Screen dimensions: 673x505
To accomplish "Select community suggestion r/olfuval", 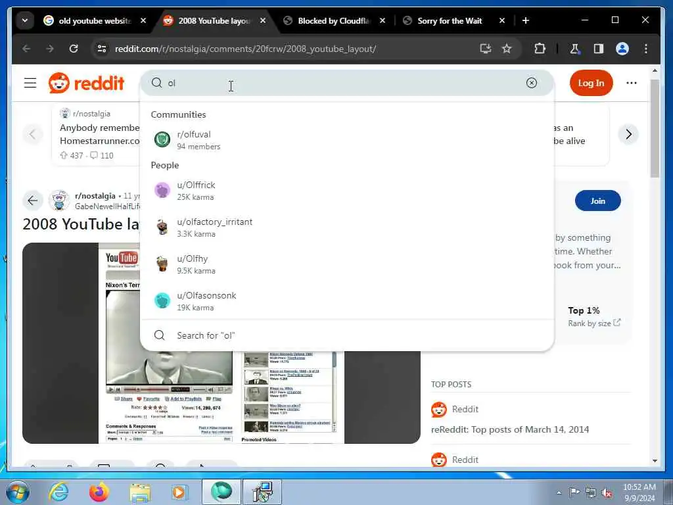I will pyautogui.click(x=347, y=140).
